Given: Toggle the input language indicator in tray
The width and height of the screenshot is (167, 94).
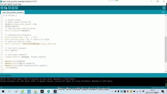Looking at the screenshot, I should 143,91.
